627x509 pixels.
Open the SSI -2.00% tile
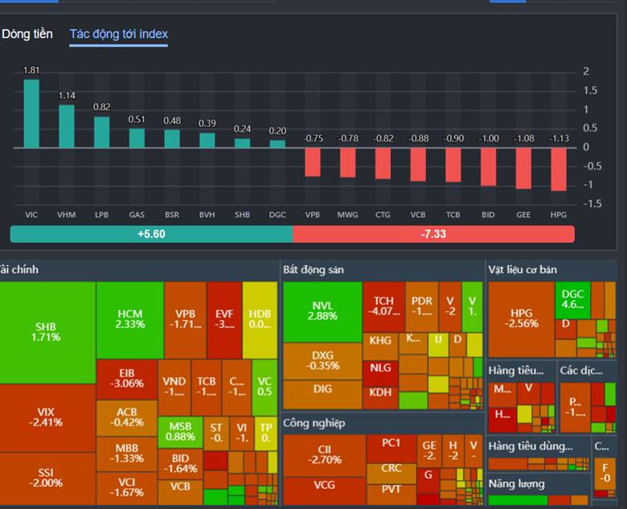(47, 478)
